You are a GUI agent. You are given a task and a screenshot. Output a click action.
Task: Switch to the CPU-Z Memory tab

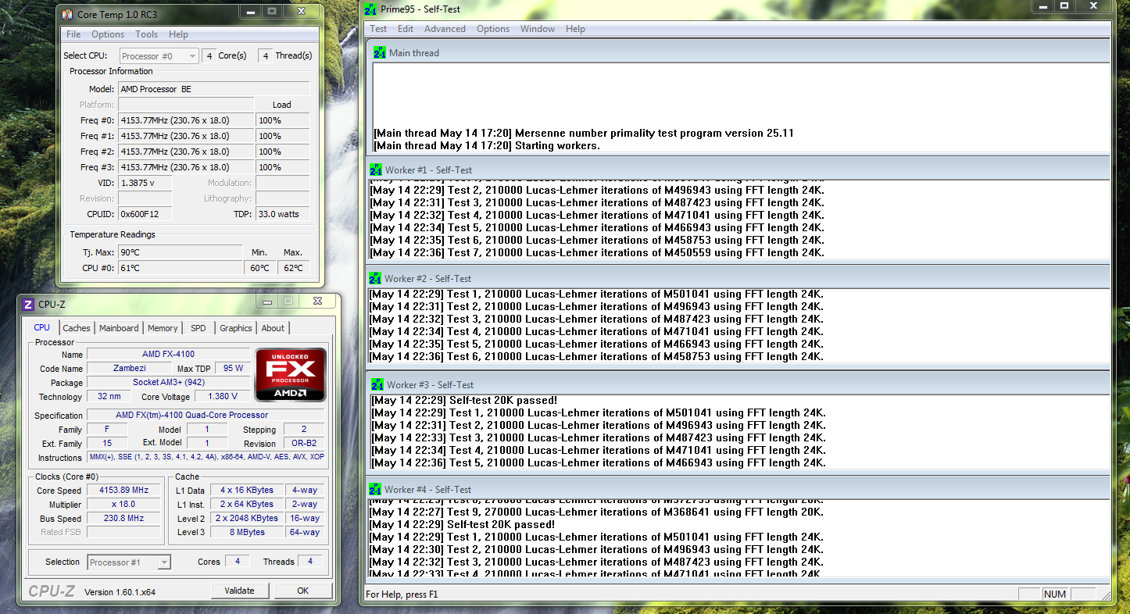pos(163,328)
